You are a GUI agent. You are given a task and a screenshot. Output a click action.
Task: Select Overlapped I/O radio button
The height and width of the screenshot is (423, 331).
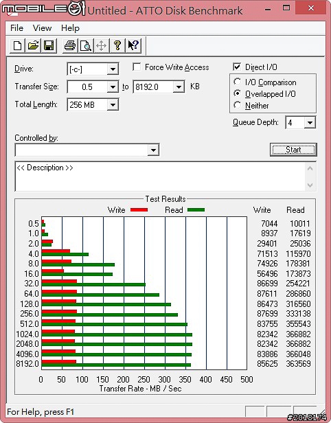click(x=237, y=93)
